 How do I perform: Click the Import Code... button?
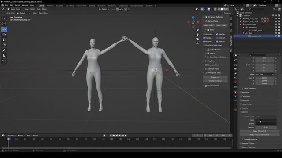tap(208, 25)
